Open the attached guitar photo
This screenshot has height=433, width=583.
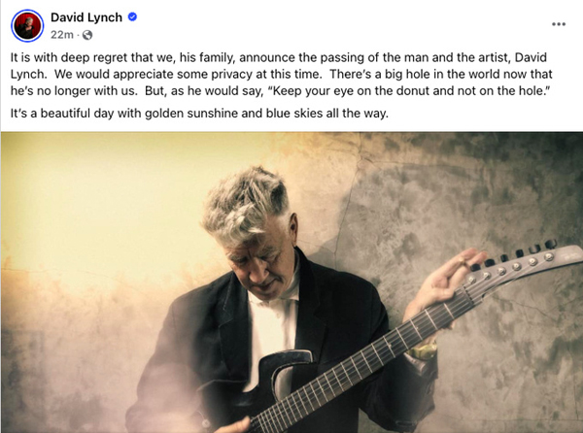coord(291,283)
